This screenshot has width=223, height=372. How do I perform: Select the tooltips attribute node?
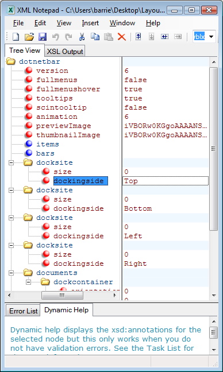coord(55,98)
